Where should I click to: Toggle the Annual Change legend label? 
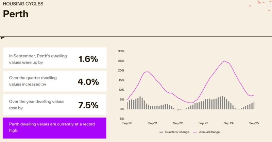point(209,132)
